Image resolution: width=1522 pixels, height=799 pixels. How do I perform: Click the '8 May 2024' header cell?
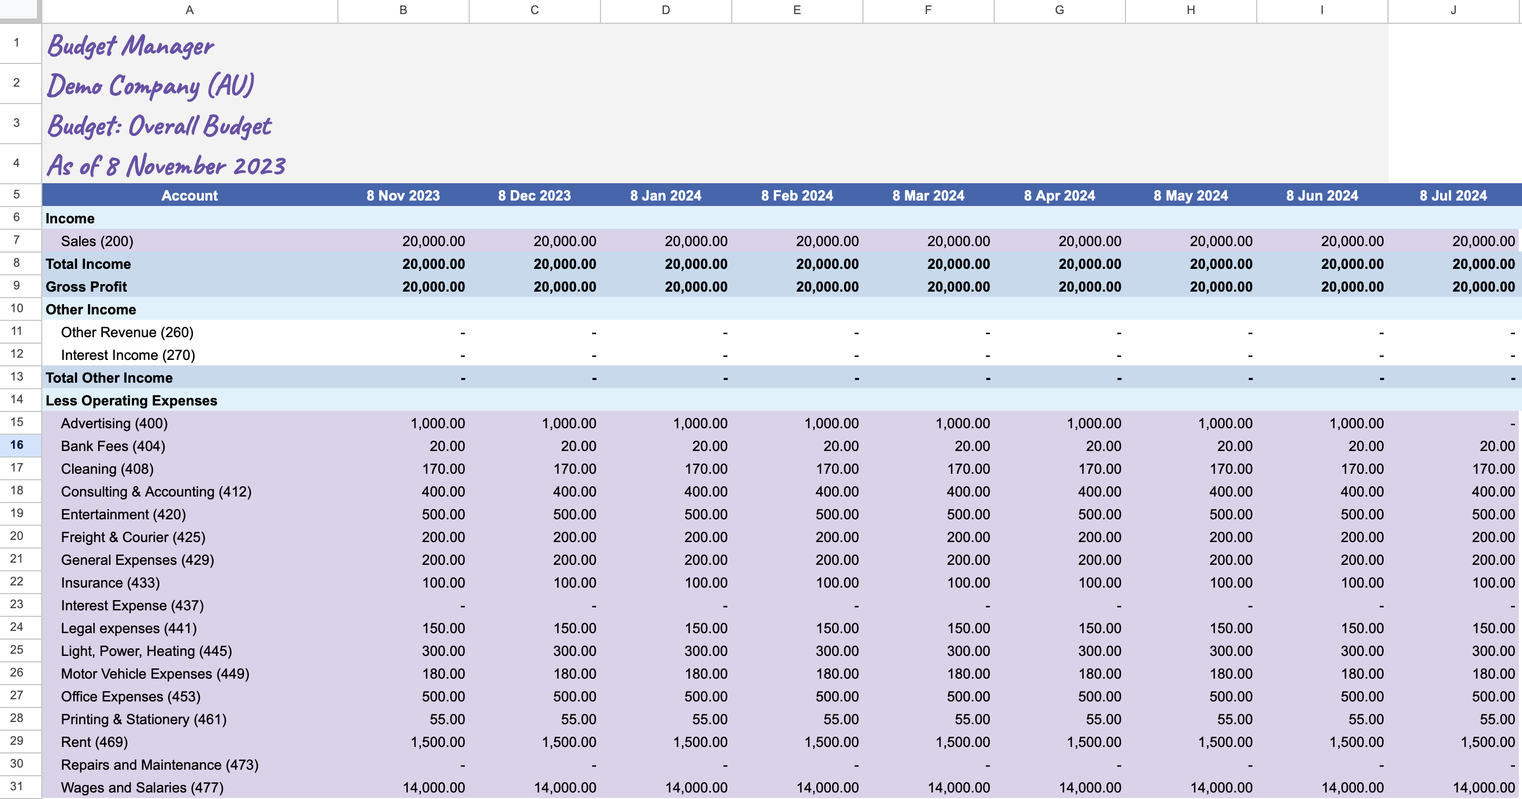coord(1191,196)
